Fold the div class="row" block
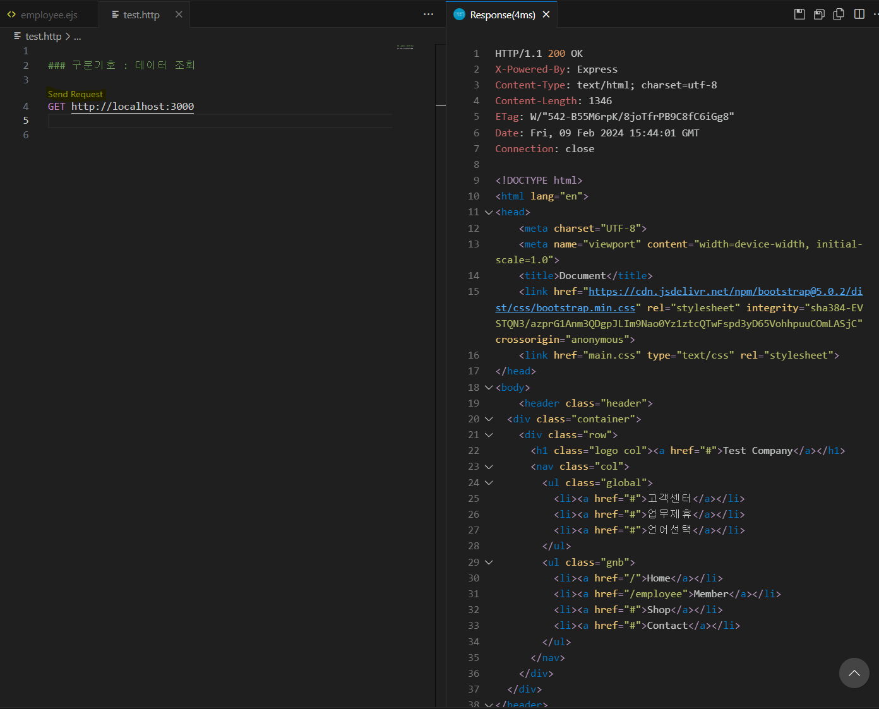Screen dimensions: 879x709 point(489,435)
